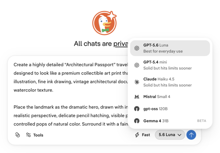The width and height of the screenshot is (220, 153).
Task: Choose Gemma 4 31B beta model
Action: click(170, 121)
